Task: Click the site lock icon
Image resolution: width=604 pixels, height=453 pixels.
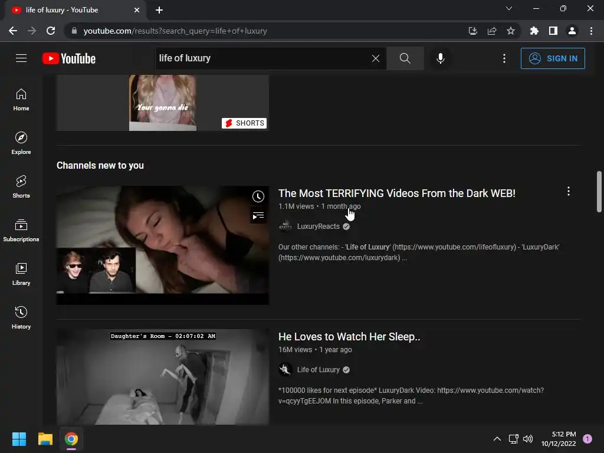Action: tap(74, 31)
